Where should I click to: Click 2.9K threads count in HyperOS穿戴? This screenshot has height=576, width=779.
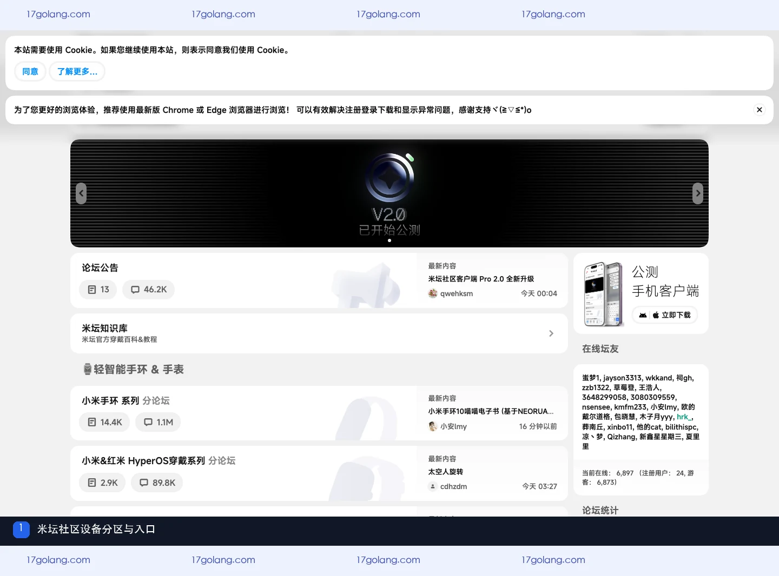[103, 483]
